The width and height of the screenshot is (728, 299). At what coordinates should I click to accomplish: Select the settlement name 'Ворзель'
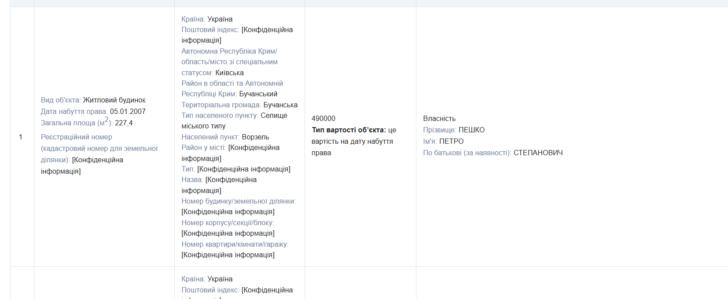[x=255, y=137]
